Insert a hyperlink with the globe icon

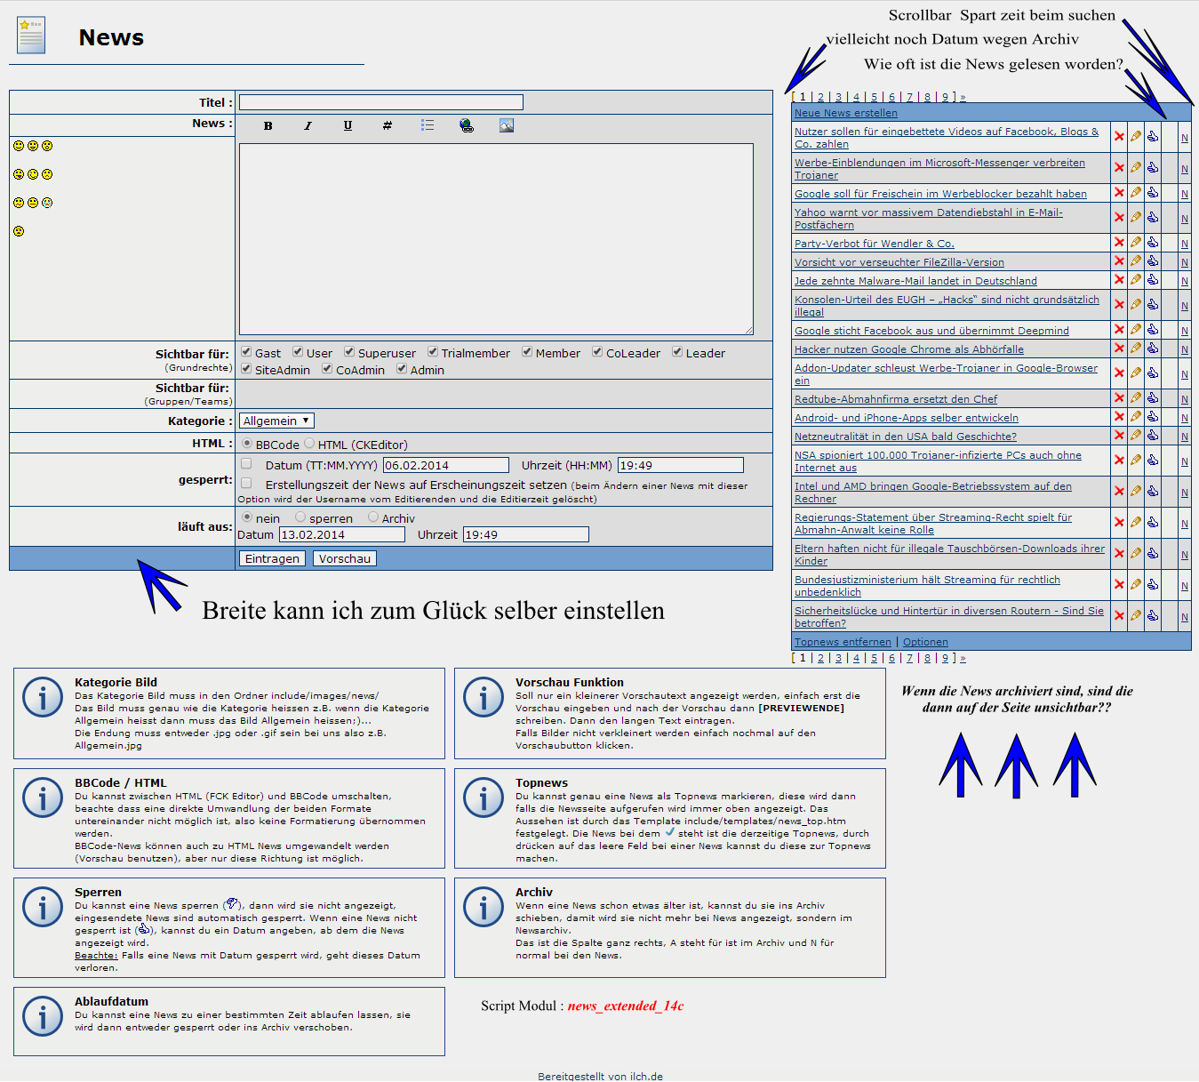pos(467,125)
